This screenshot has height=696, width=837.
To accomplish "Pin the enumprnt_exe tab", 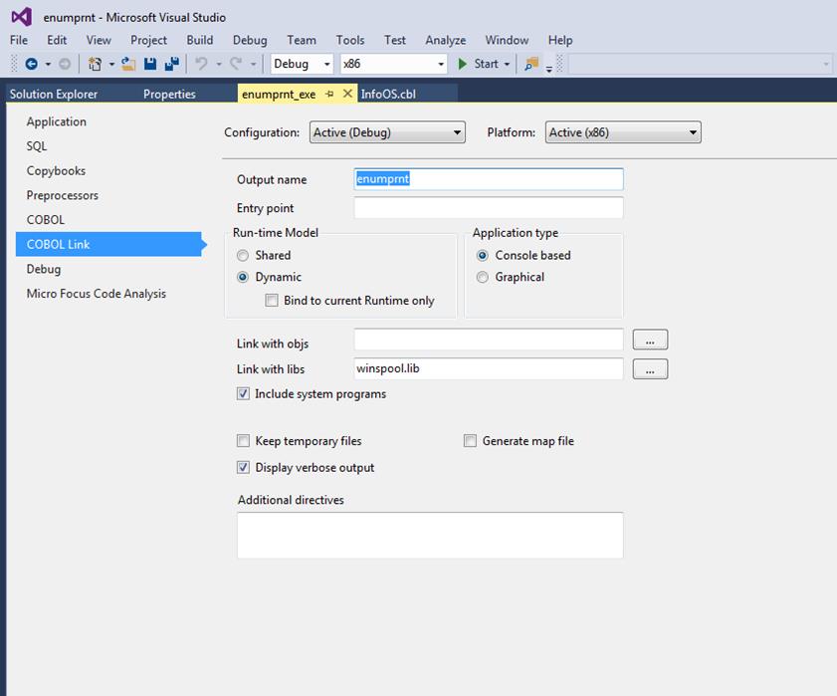I will click(329, 94).
